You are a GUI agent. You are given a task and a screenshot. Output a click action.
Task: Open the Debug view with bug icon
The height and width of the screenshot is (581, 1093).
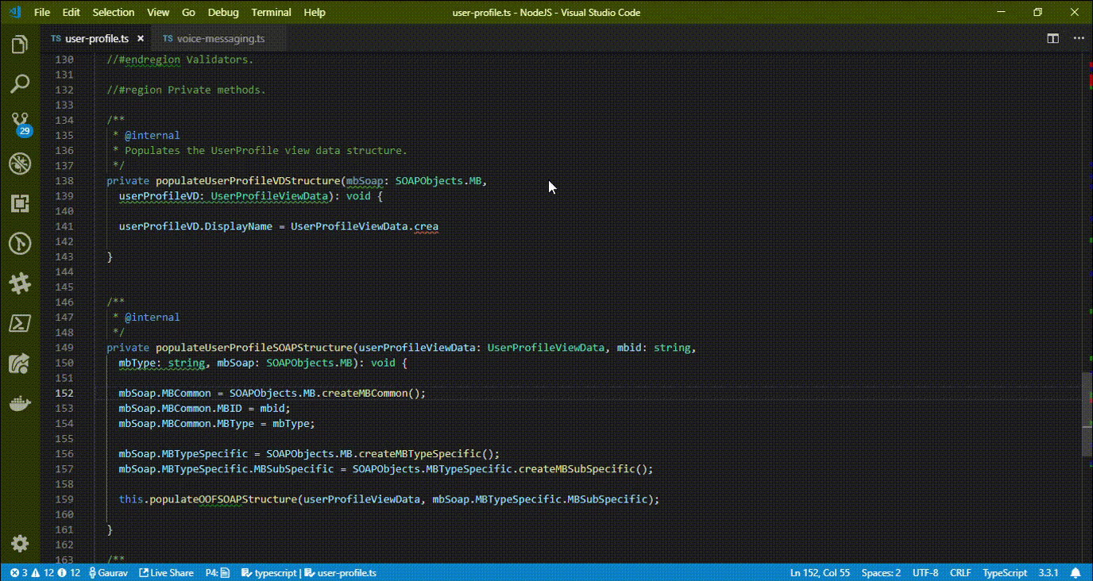(x=20, y=164)
